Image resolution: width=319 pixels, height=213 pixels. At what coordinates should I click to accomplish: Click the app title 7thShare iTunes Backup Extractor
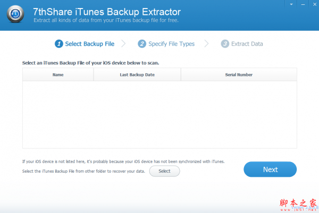107,12
